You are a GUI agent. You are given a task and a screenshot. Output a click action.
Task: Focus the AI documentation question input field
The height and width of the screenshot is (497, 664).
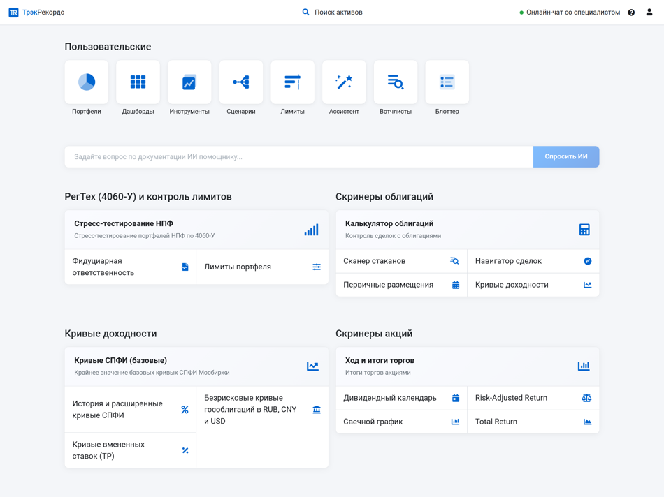coord(299,157)
